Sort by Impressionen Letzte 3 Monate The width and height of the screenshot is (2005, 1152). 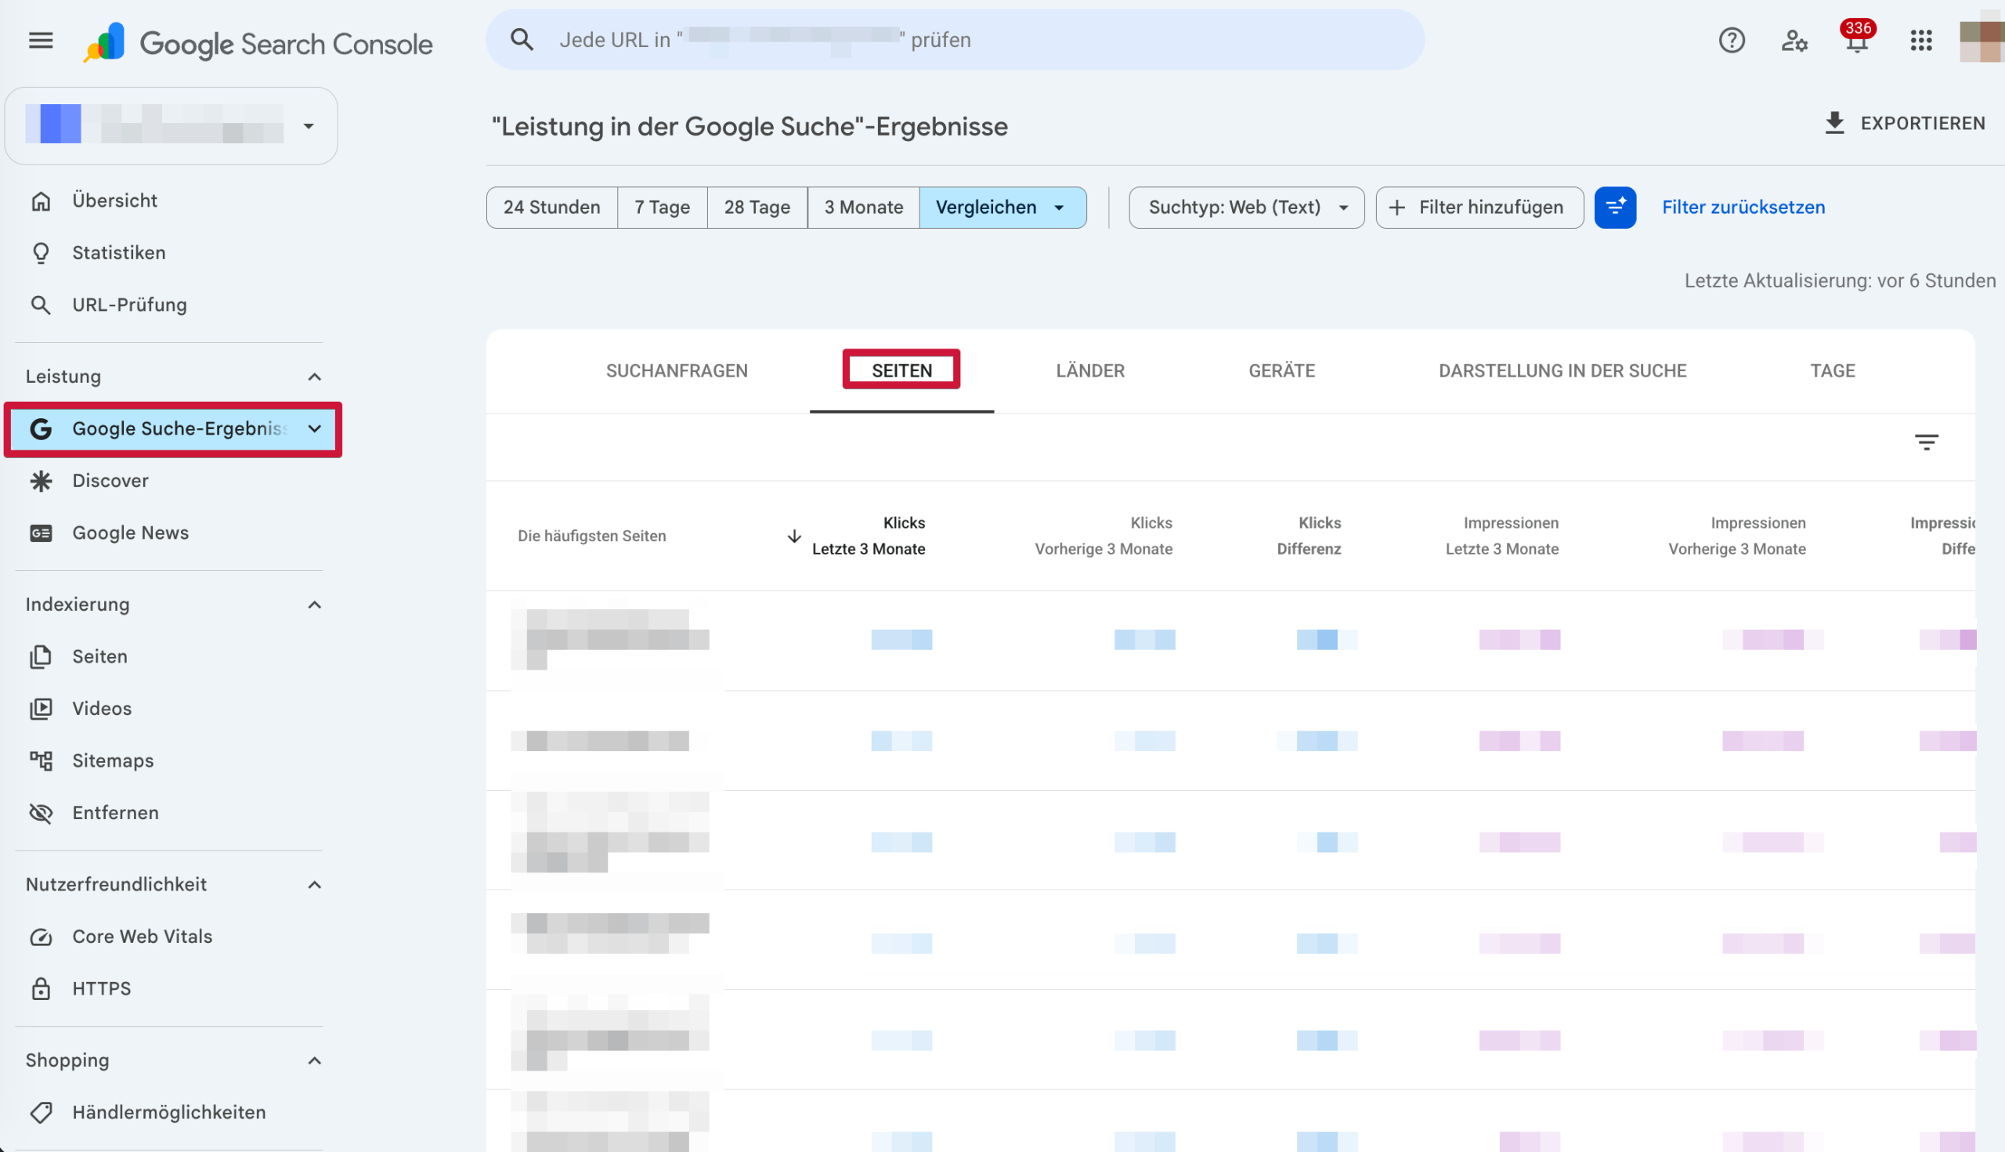coord(1501,536)
